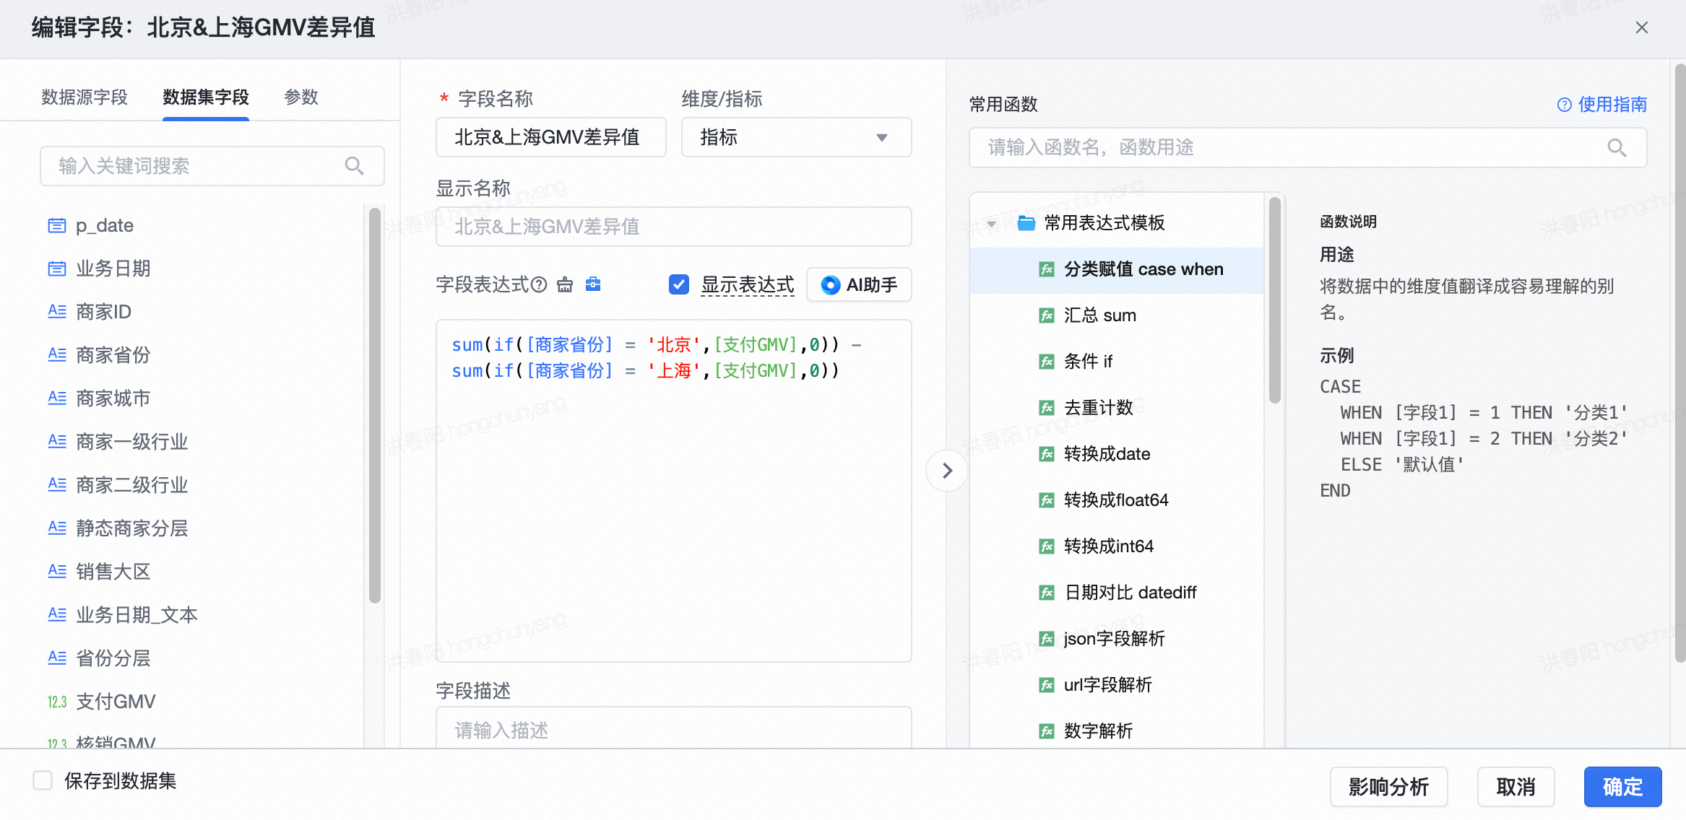Viewport: 1686px width, 820px height.
Task: Click the clear-expression broom icon
Action: tap(565, 284)
